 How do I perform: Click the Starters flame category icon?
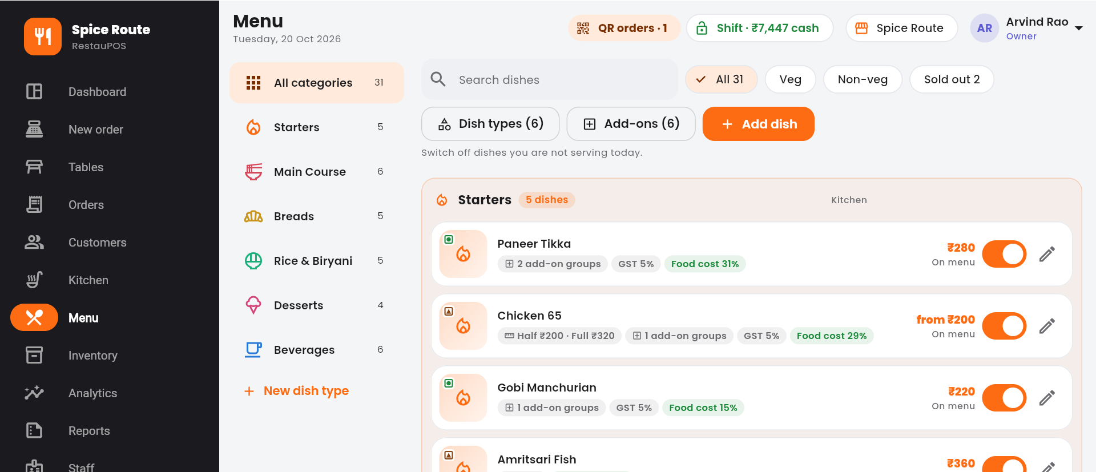pyautogui.click(x=253, y=127)
